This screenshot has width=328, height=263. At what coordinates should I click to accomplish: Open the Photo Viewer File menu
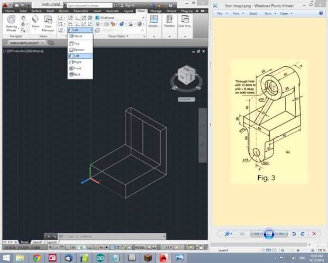(x=222, y=13)
